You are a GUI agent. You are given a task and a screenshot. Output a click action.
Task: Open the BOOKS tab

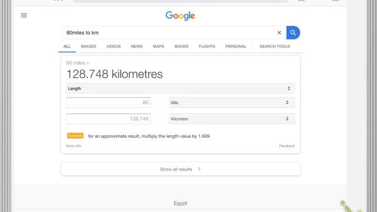(181, 47)
